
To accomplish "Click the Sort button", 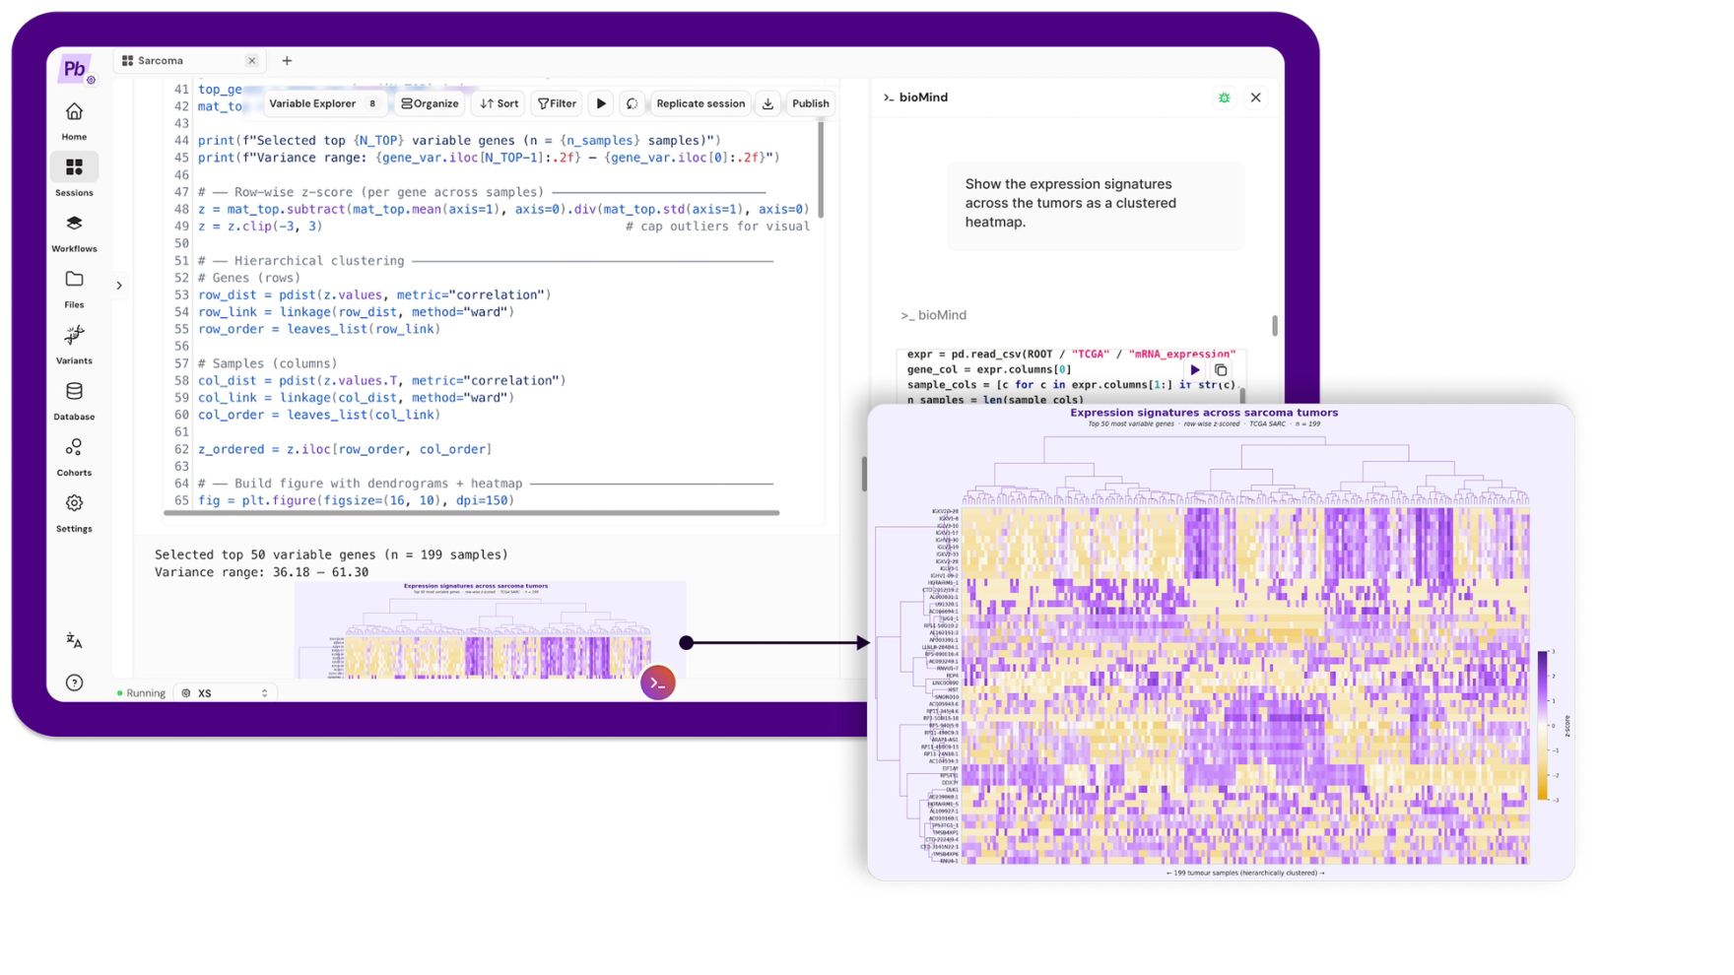I will tap(500, 103).
